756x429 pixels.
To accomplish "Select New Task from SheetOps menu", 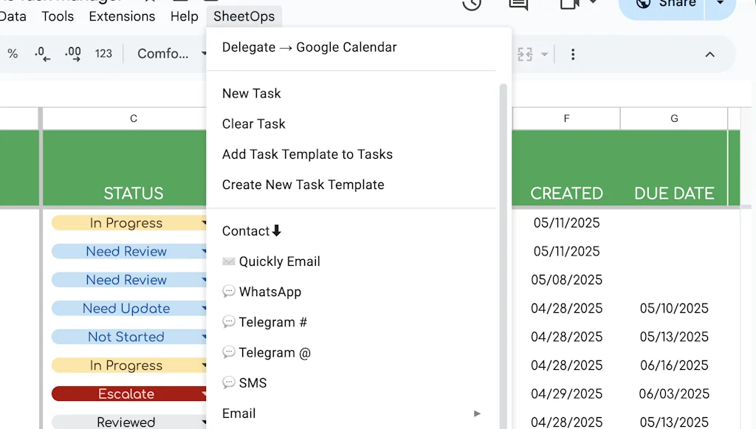I will pos(251,93).
